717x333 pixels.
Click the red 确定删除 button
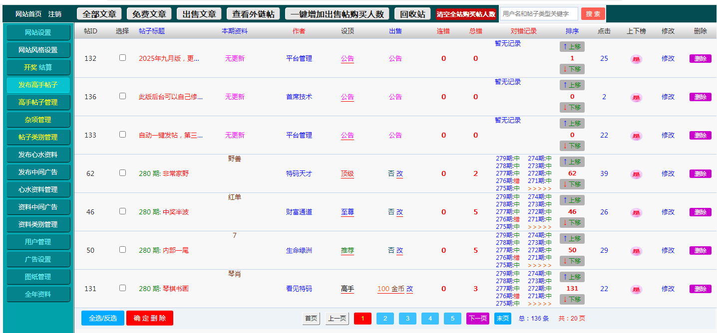149,318
